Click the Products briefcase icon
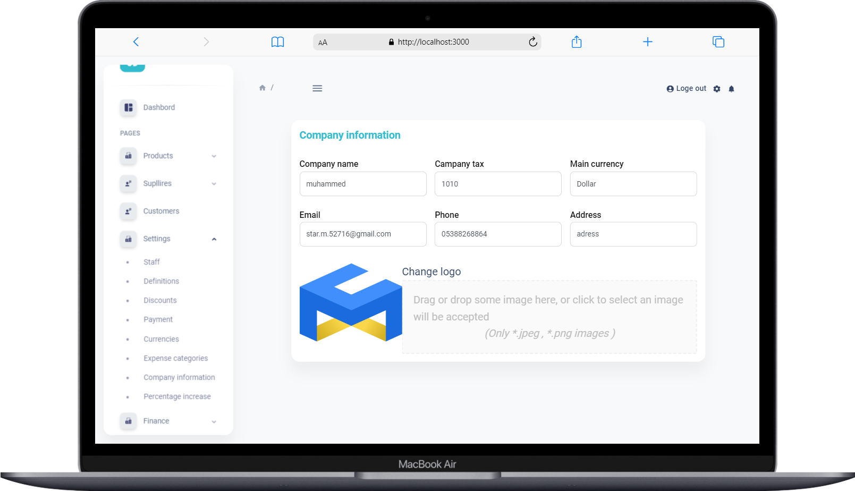The image size is (855, 491). [x=128, y=156]
